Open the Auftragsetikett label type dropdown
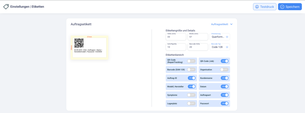The image size is (305, 113). 222,24
